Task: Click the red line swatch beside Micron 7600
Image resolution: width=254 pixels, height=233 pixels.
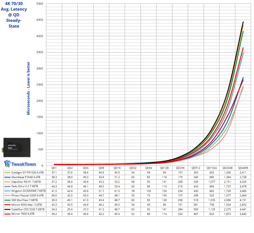Action: [x=7, y=214]
